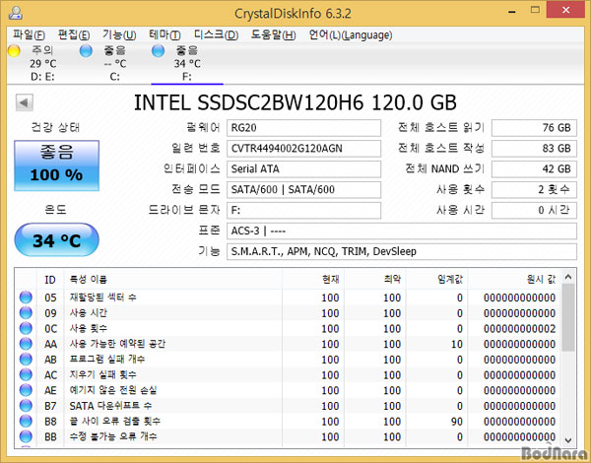
Task: Select the 프로그램 실패 개수 row name
Action: click(x=107, y=360)
